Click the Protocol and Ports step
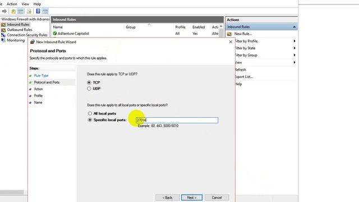Viewport: 359px width, 202px height. point(47,82)
